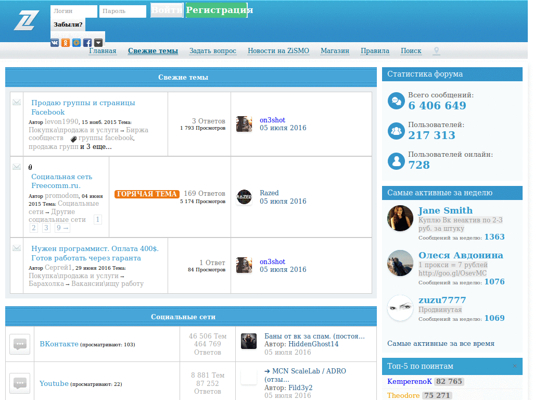The image size is (533, 400).
Task: Open author promodom profile
Action: point(62,196)
